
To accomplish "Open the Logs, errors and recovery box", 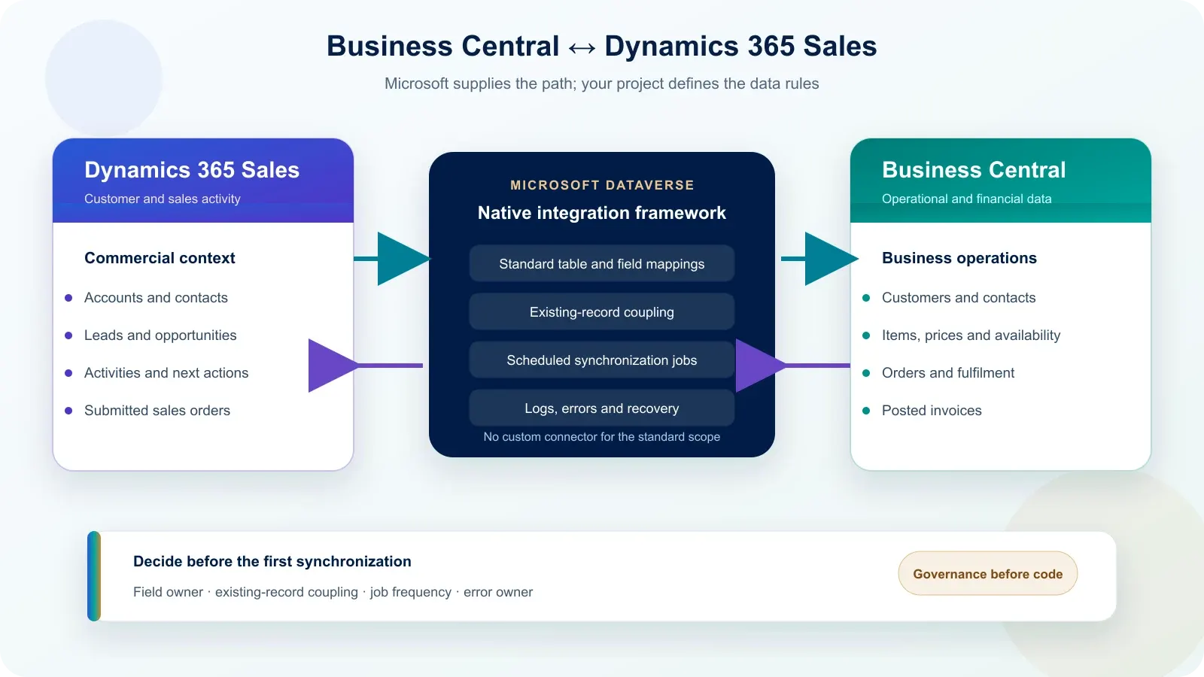I will point(602,408).
